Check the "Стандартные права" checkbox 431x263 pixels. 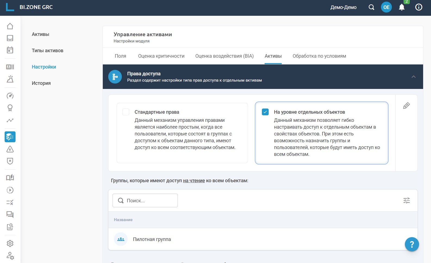pyautogui.click(x=126, y=112)
